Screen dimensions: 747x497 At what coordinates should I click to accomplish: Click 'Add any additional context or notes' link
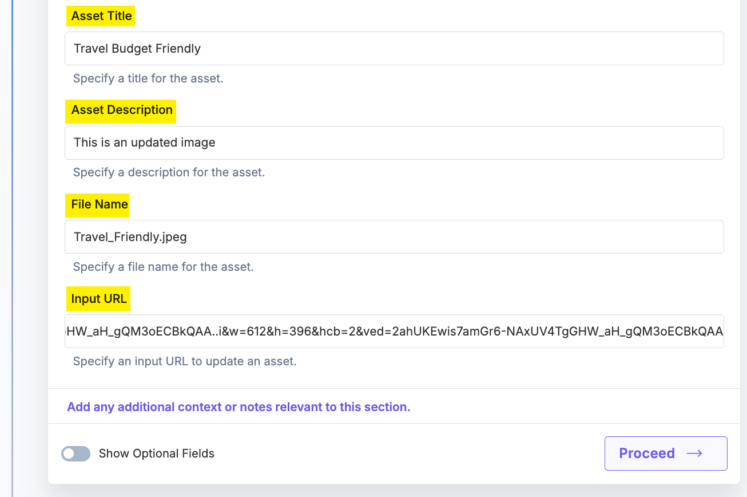coord(239,407)
